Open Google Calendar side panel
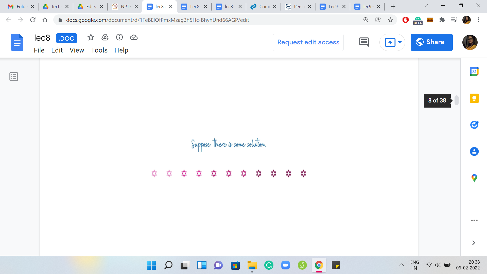Viewport: 487px width, 274px height. click(474, 72)
